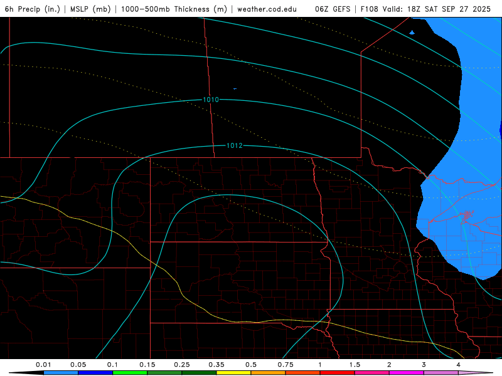Click the 0.05 legend value
Viewport: 502px width, 376px height.
point(78,365)
